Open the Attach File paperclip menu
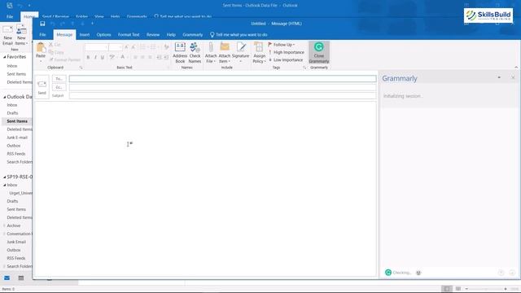The height and width of the screenshot is (293, 521). 211,53
